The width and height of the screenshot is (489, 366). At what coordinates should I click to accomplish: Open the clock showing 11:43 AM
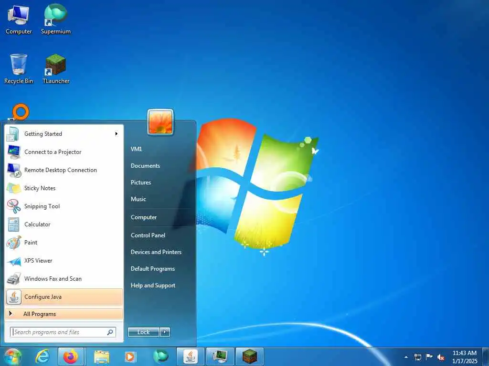click(465, 357)
